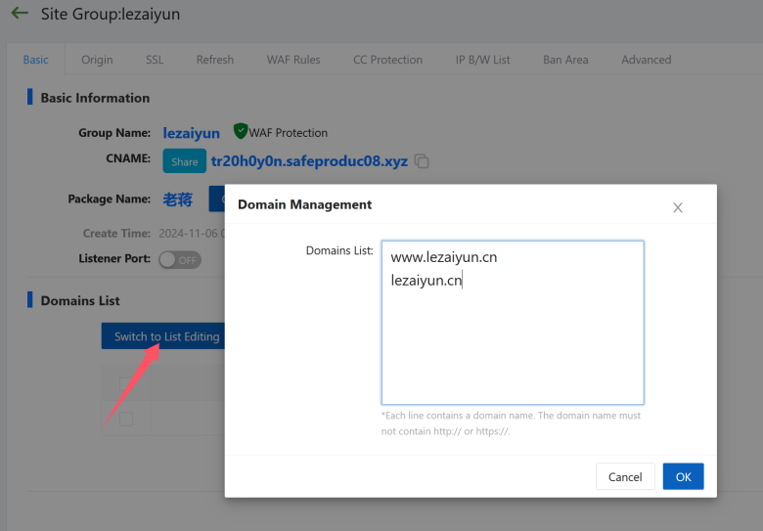Click the package name 老蒋 link
The image size is (763, 531).
(x=178, y=199)
